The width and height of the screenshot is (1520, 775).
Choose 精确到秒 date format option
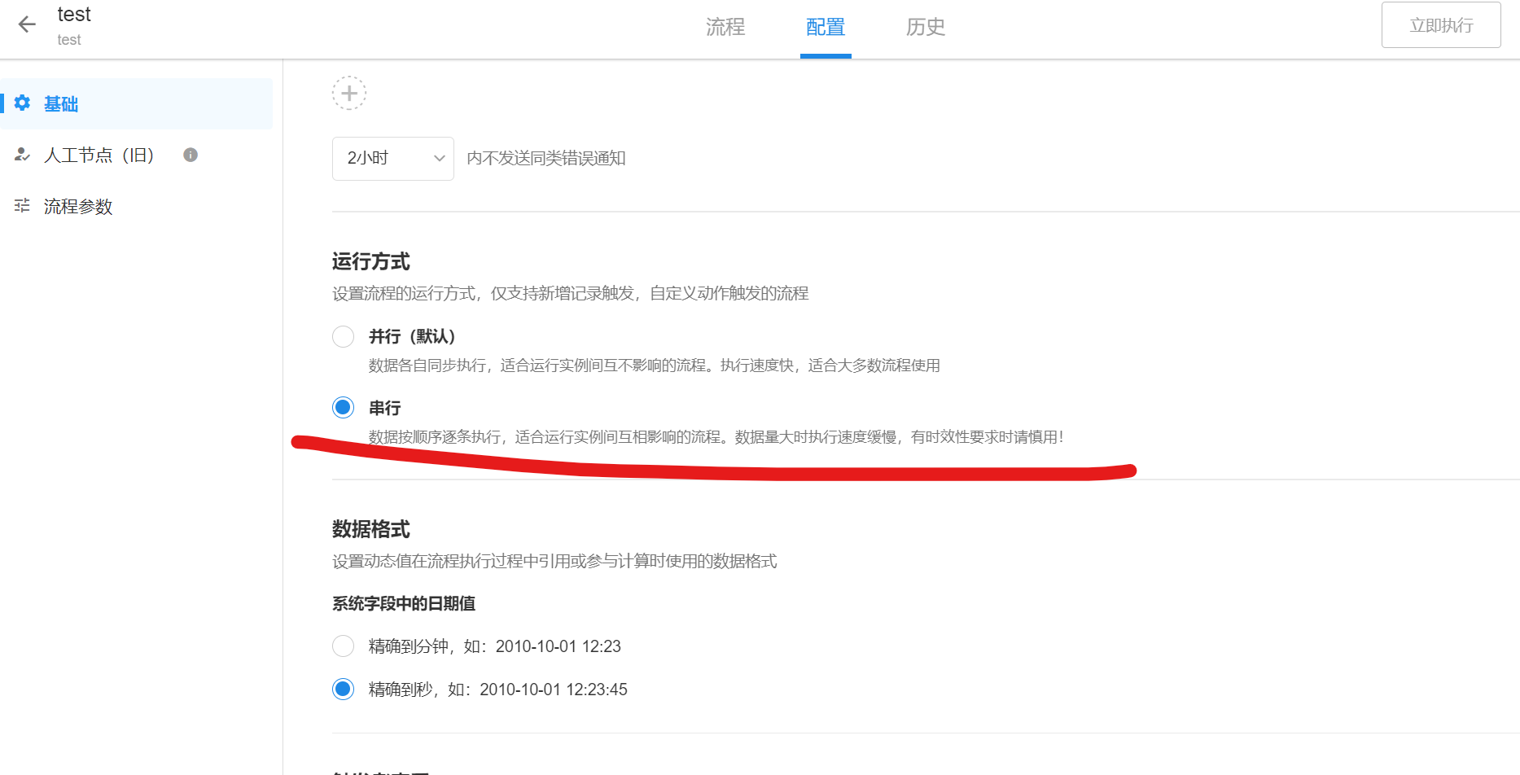(x=344, y=690)
